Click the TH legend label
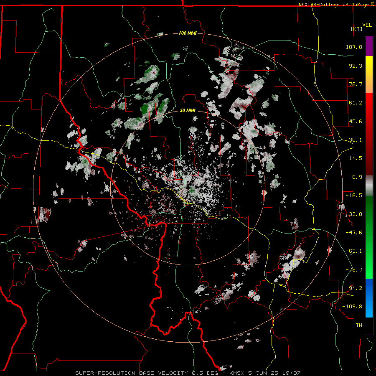The width and height of the screenshot is (376, 376). [359, 325]
